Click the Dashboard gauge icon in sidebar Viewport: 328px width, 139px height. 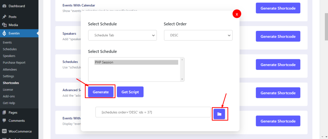(x=4, y=6)
